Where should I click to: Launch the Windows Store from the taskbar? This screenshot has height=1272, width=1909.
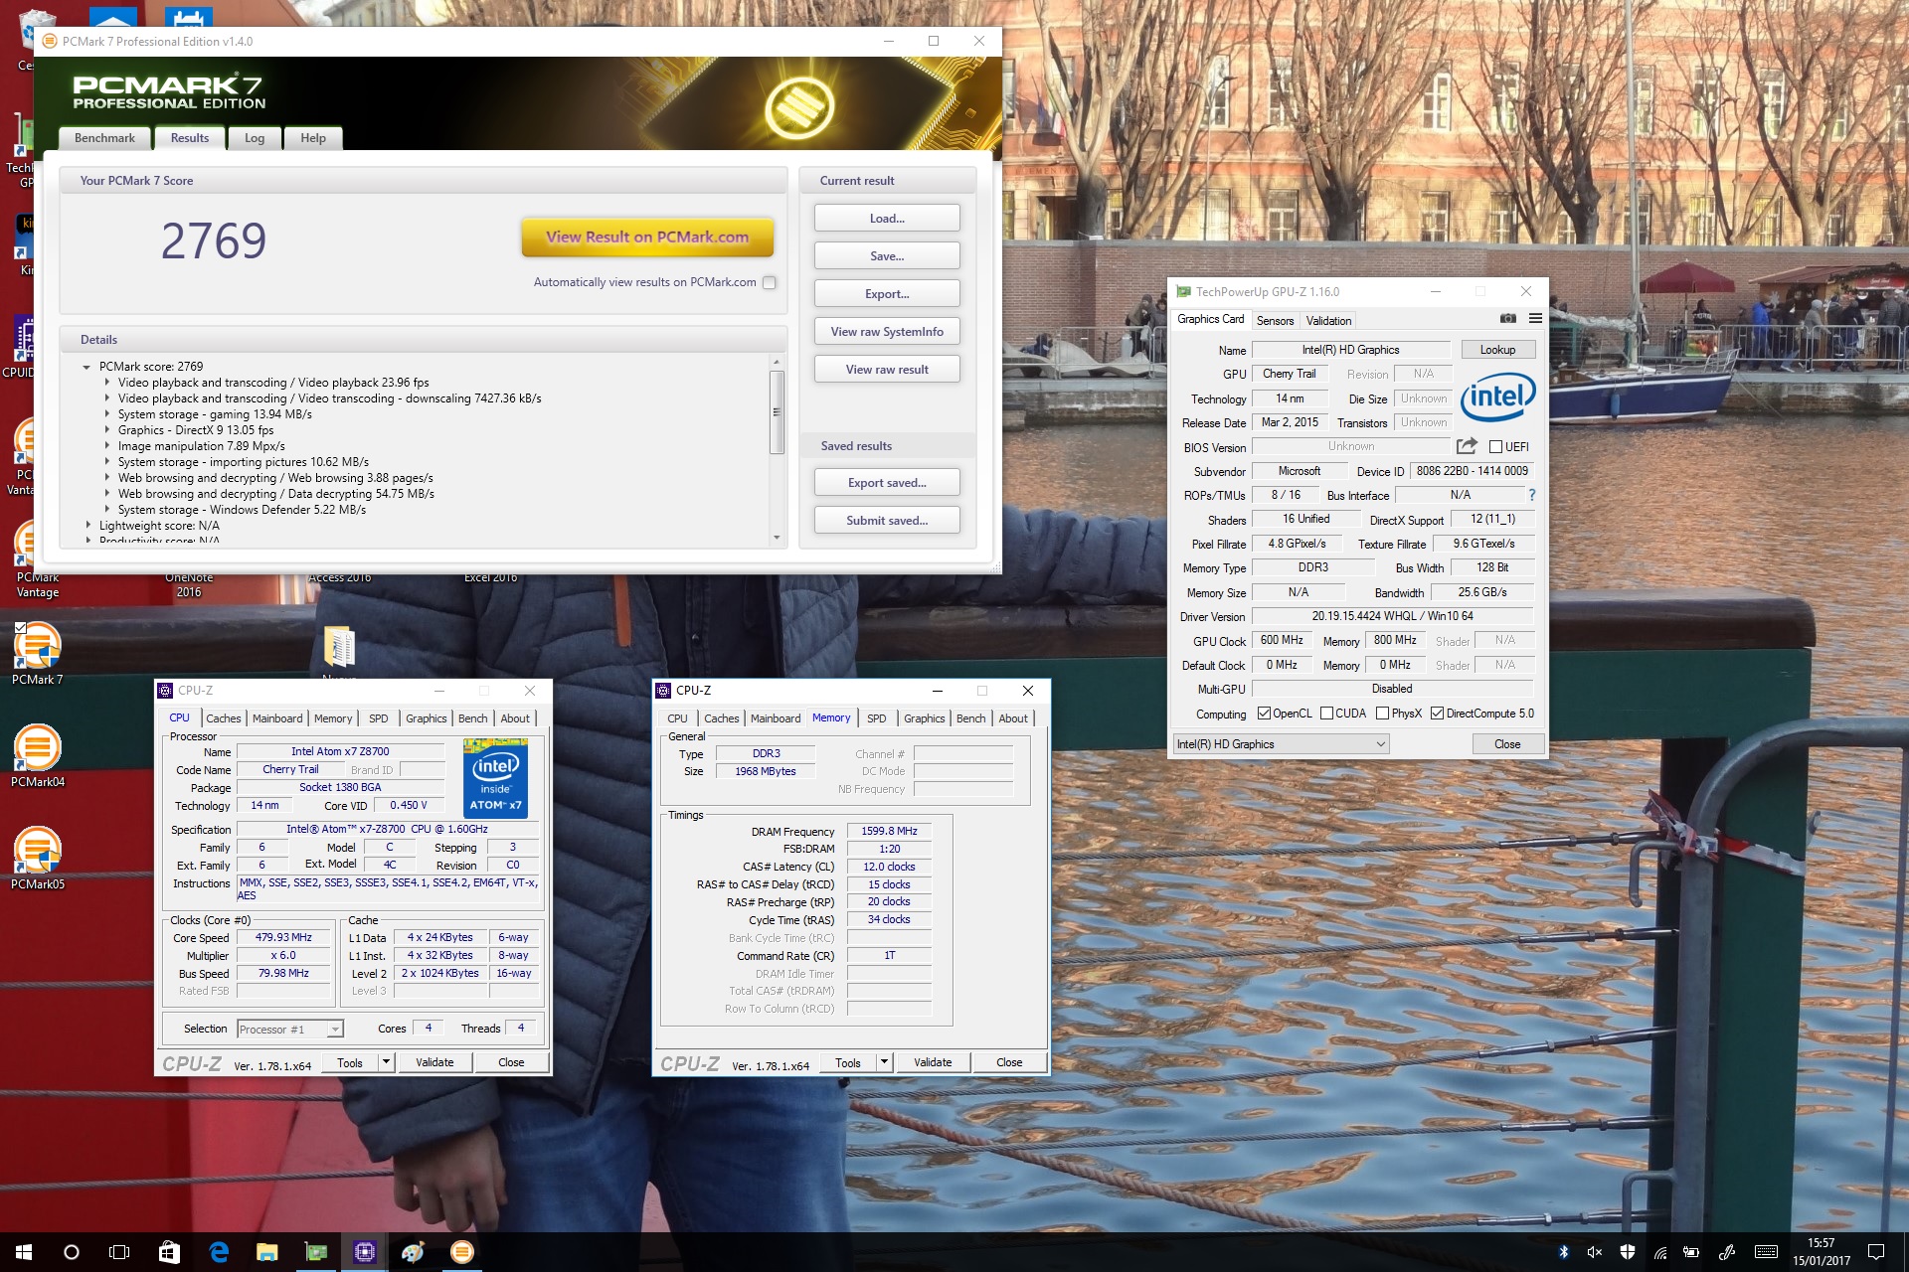[x=168, y=1252]
